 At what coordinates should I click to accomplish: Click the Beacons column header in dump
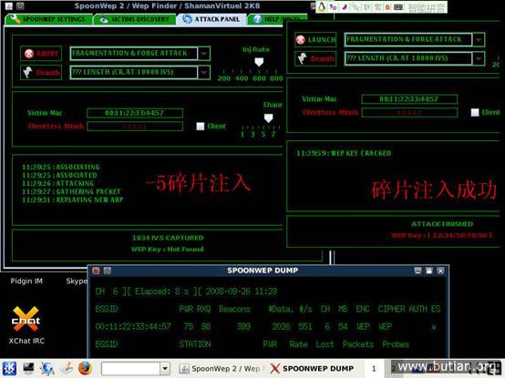coord(234,309)
